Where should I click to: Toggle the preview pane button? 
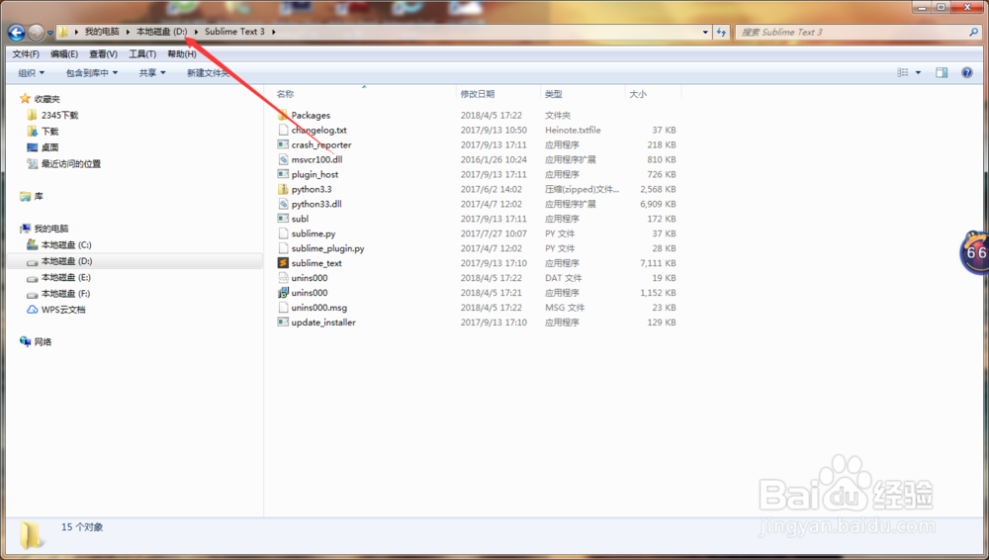point(942,72)
